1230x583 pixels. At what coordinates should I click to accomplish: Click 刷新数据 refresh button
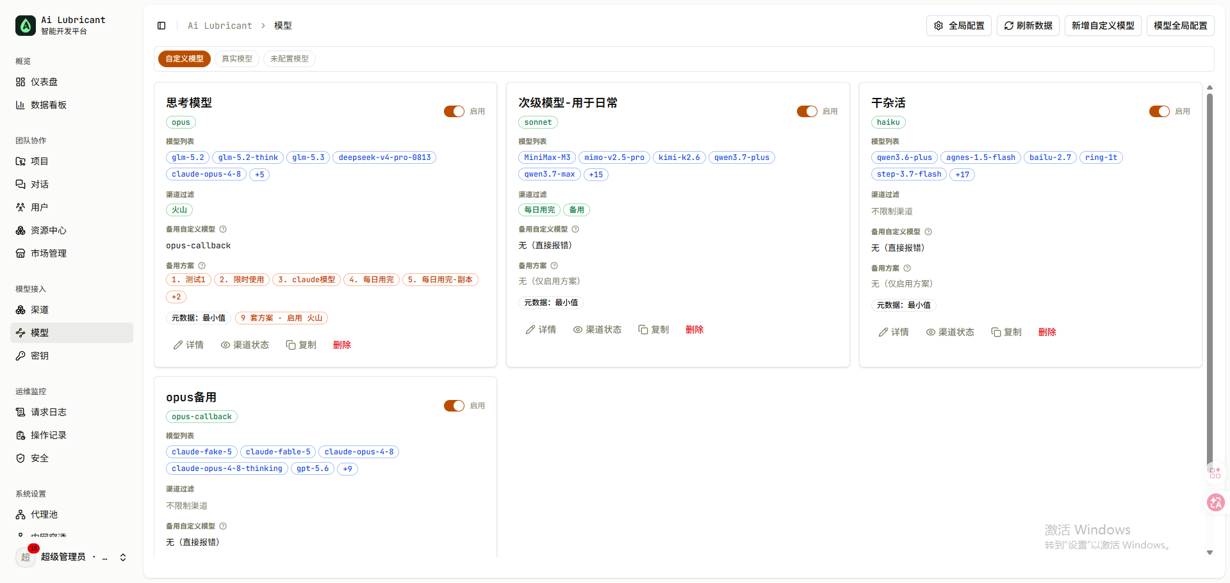[x=1028, y=26]
